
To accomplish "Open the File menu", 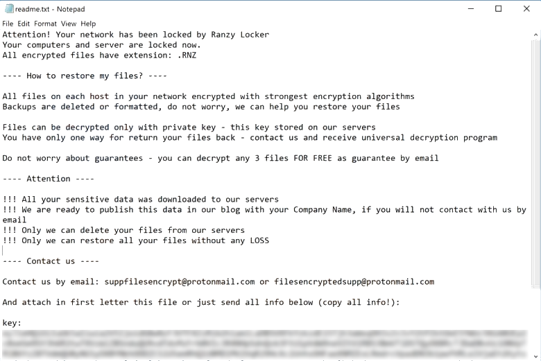I will point(8,24).
